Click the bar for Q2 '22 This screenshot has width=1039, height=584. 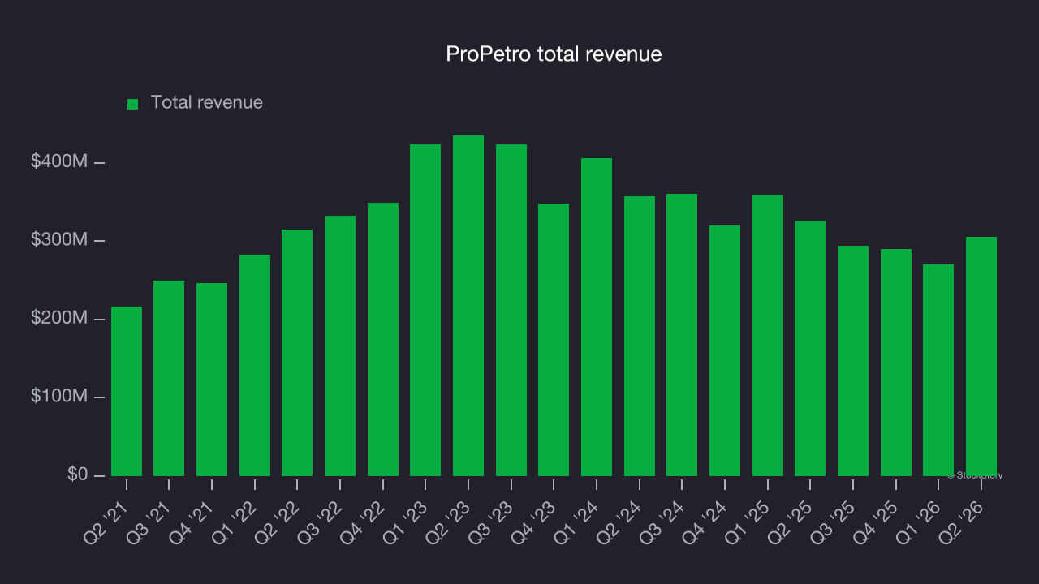pyautogui.click(x=297, y=353)
